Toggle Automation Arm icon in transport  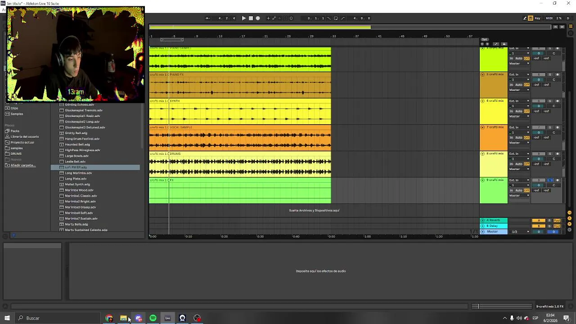click(274, 18)
